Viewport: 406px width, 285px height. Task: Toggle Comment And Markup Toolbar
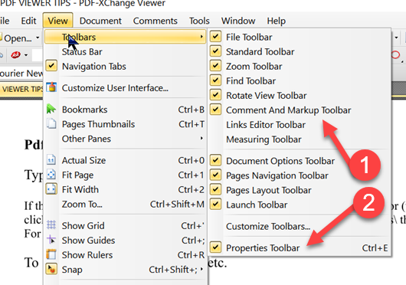click(x=215, y=110)
